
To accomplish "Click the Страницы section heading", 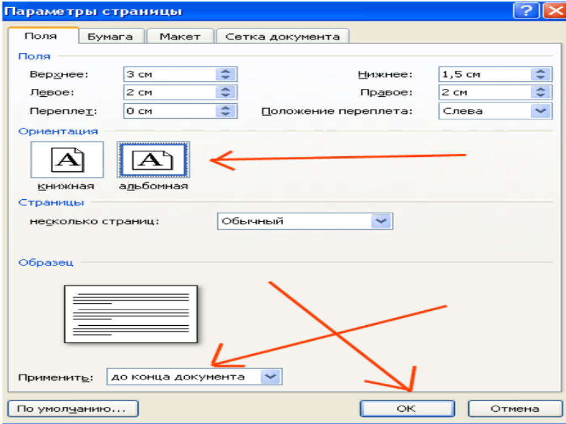I will [x=51, y=203].
